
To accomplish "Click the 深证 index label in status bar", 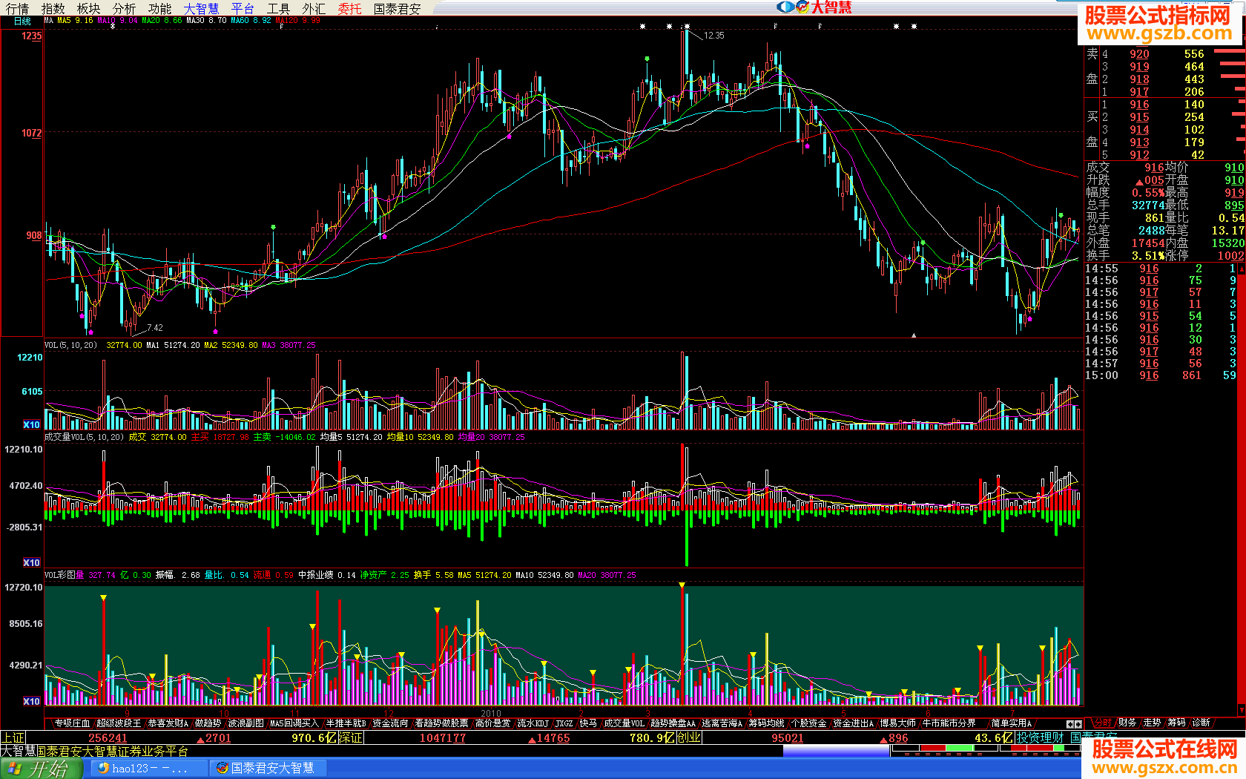I will pos(350,737).
